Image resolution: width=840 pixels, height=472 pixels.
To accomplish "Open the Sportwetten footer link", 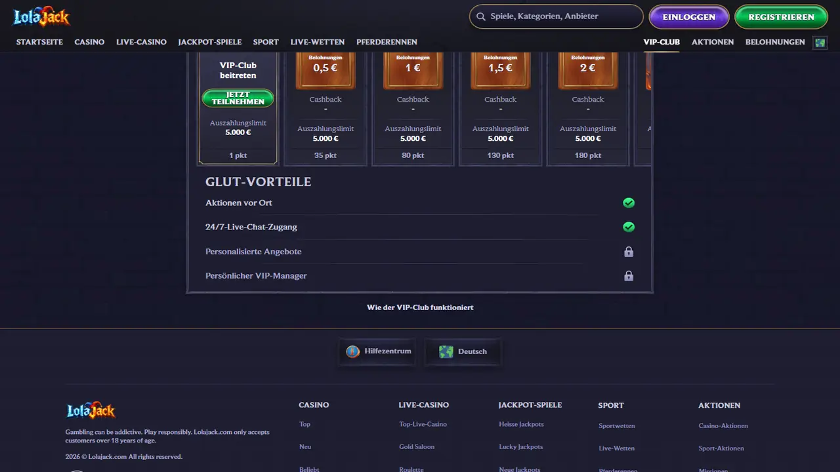I will [x=617, y=426].
